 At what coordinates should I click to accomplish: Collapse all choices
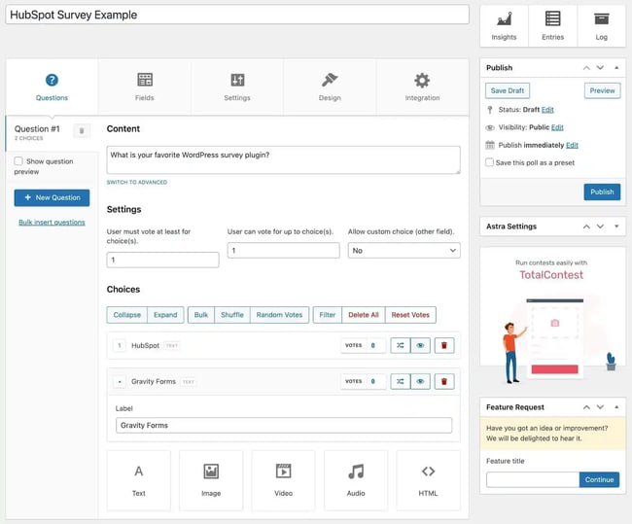click(127, 315)
